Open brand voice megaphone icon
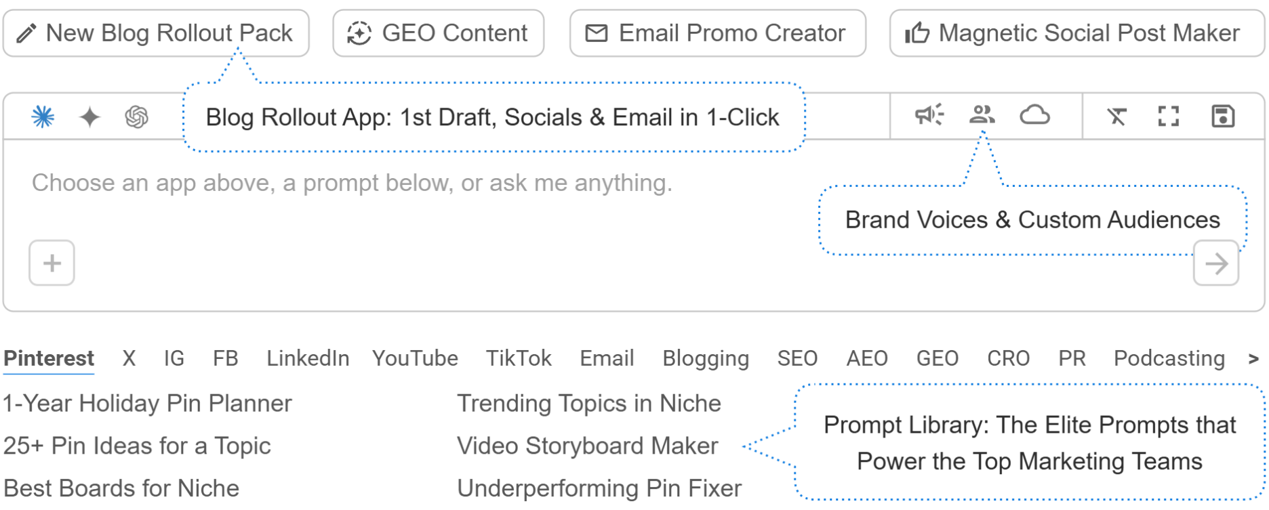 pyautogui.click(x=929, y=115)
